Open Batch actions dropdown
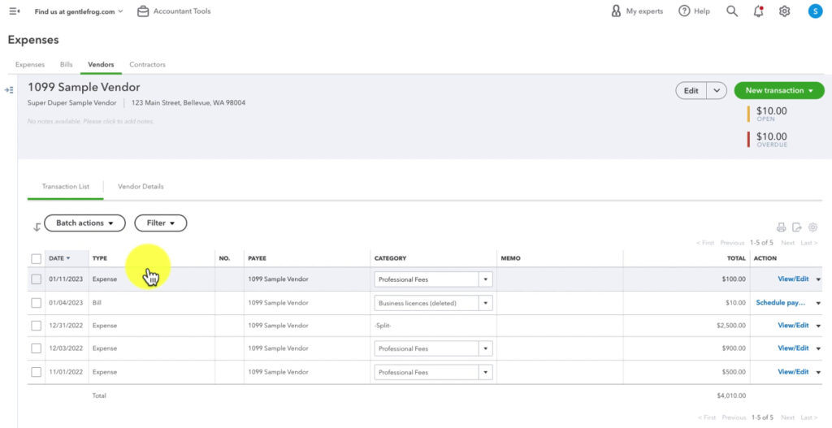The image size is (832, 428). pos(84,223)
